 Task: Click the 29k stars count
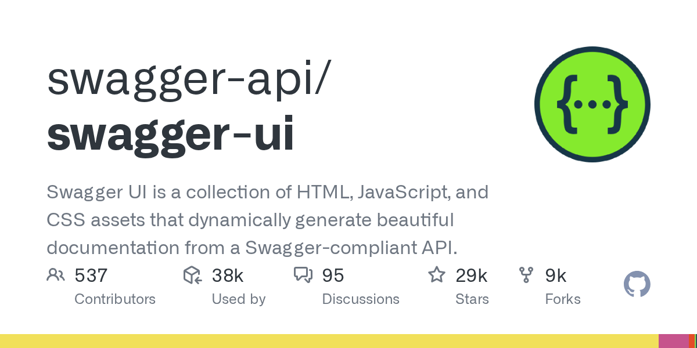coord(472,275)
